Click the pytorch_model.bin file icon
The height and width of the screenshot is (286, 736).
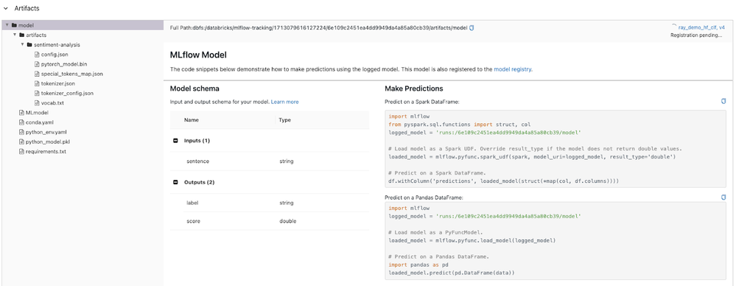37,64
